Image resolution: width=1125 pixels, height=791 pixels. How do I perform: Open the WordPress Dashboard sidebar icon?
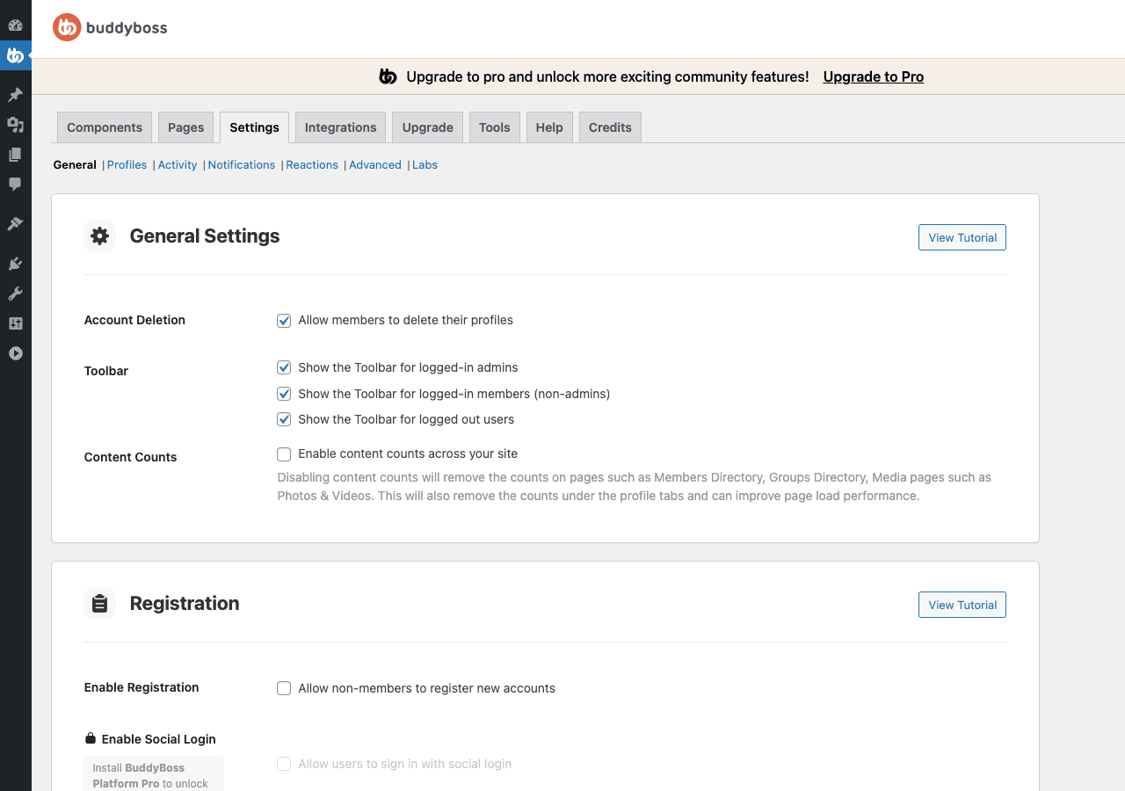pyautogui.click(x=15, y=25)
